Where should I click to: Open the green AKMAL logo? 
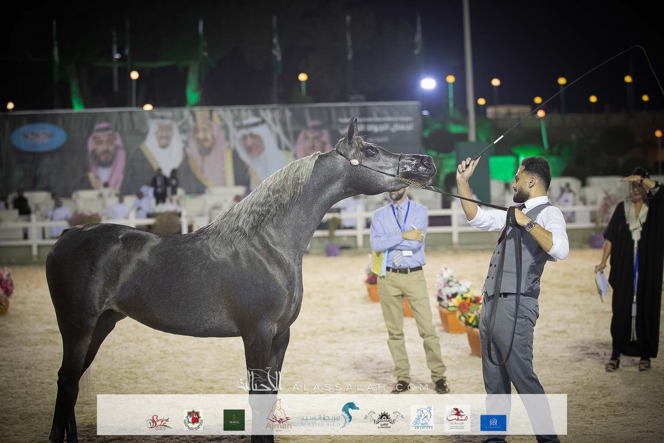tap(234, 420)
